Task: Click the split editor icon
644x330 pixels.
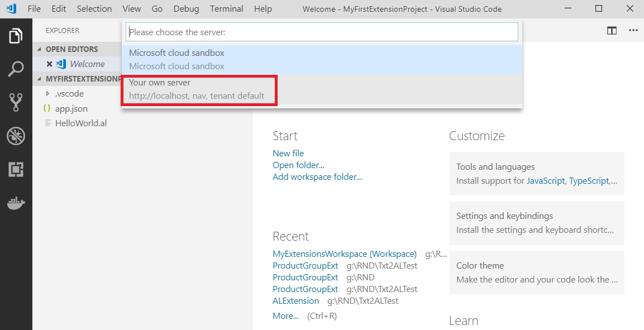Action: click(612, 31)
